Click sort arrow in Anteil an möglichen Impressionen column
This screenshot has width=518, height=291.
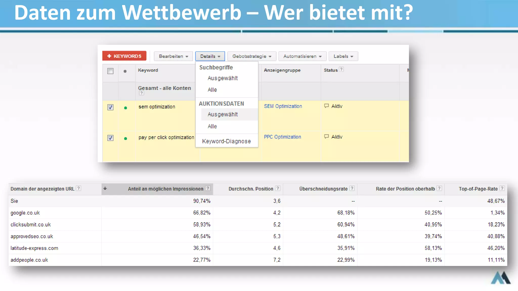pos(105,188)
